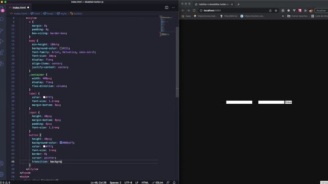The image size is (328, 184).
Task: Open the Apps bookmarks shortcut
Action: [186, 16]
